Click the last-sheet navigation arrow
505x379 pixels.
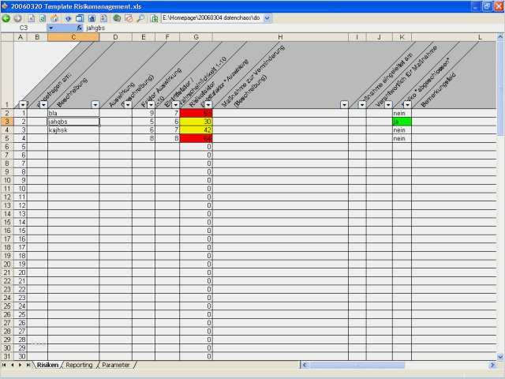pyautogui.click(x=29, y=366)
